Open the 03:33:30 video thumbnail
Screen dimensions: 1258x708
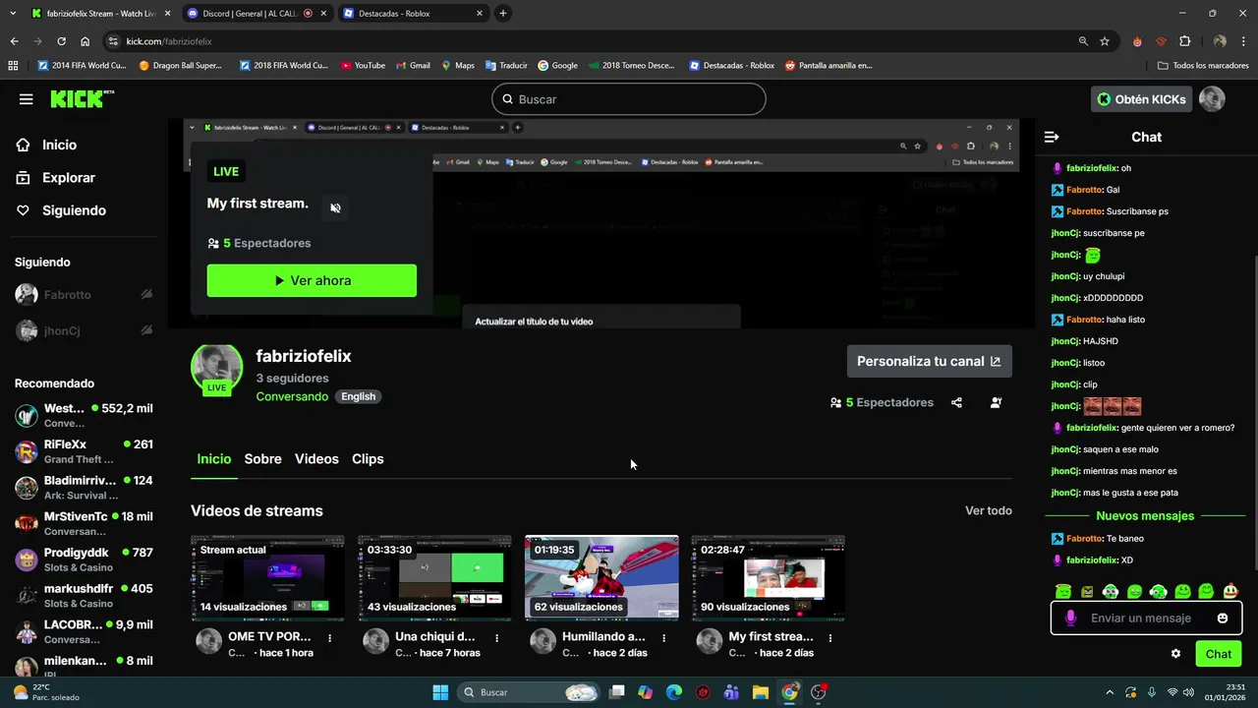click(434, 578)
